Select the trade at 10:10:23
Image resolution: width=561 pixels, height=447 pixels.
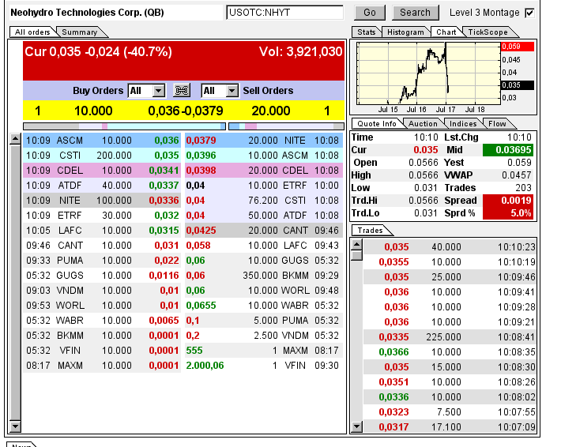[x=450, y=246]
